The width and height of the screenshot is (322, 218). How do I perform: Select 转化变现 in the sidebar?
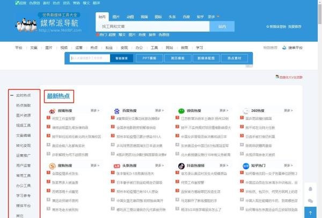(24, 146)
